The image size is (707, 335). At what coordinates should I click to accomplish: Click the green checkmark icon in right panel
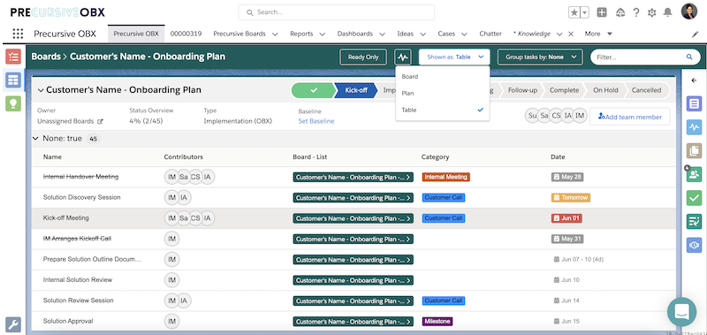694,197
